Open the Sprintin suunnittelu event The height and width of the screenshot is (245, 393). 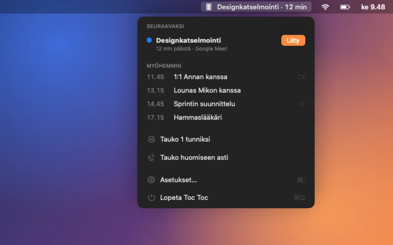tap(226, 104)
